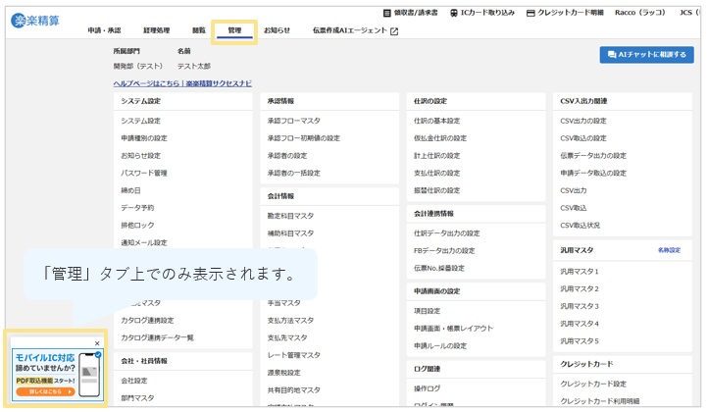This screenshot has width=707, height=412.
Task: Open 手当マスタ
Action: [x=283, y=303]
